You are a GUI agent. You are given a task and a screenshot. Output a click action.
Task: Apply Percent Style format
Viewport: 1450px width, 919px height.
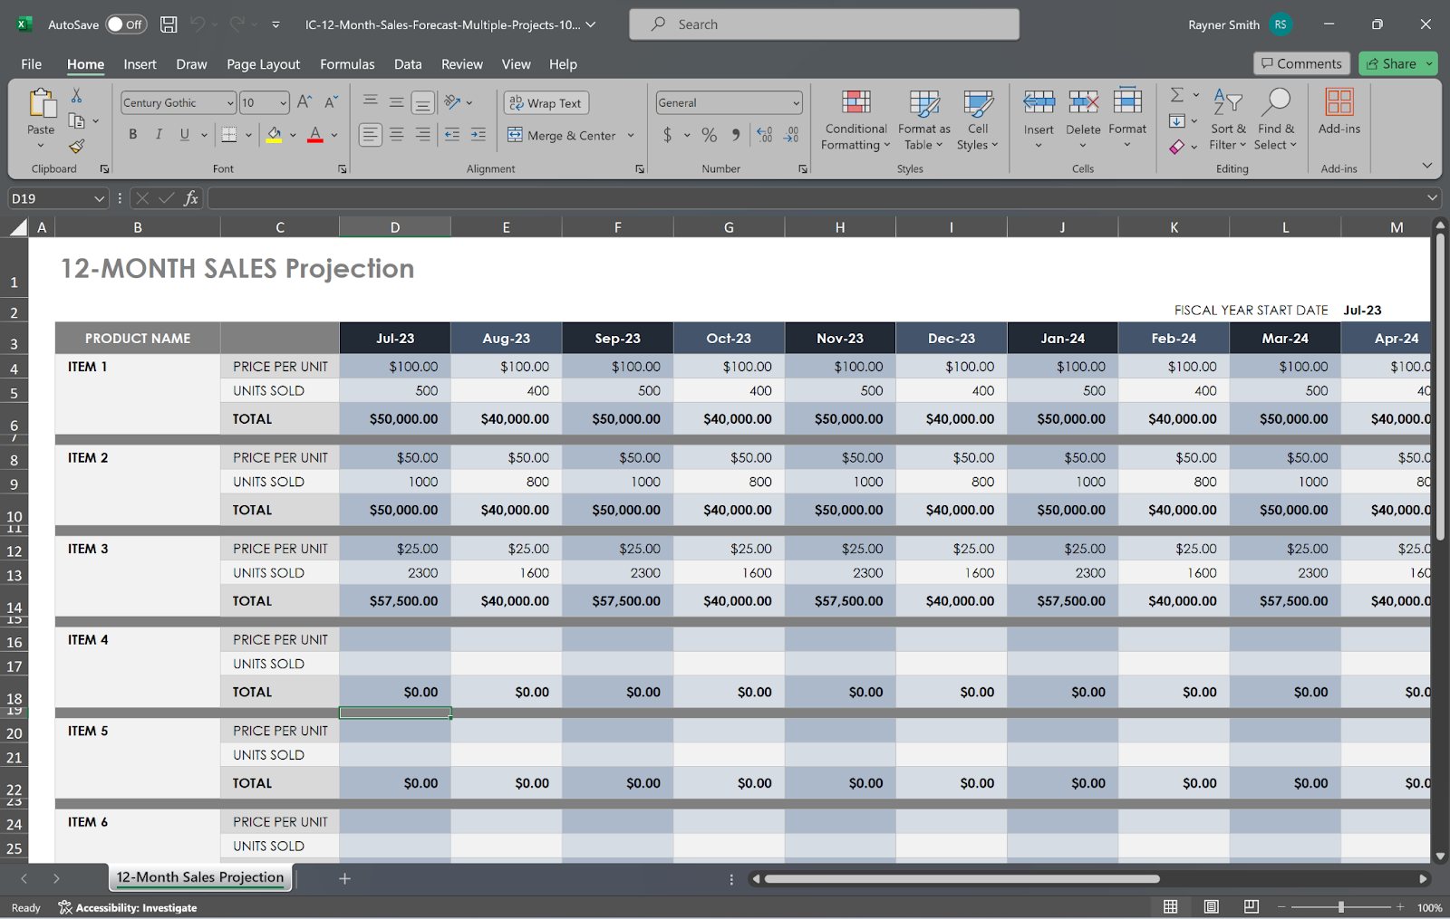pos(709,135)
